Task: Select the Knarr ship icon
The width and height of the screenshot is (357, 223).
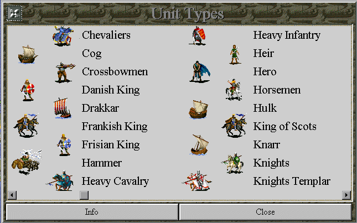Action: [x=199, y=145]
